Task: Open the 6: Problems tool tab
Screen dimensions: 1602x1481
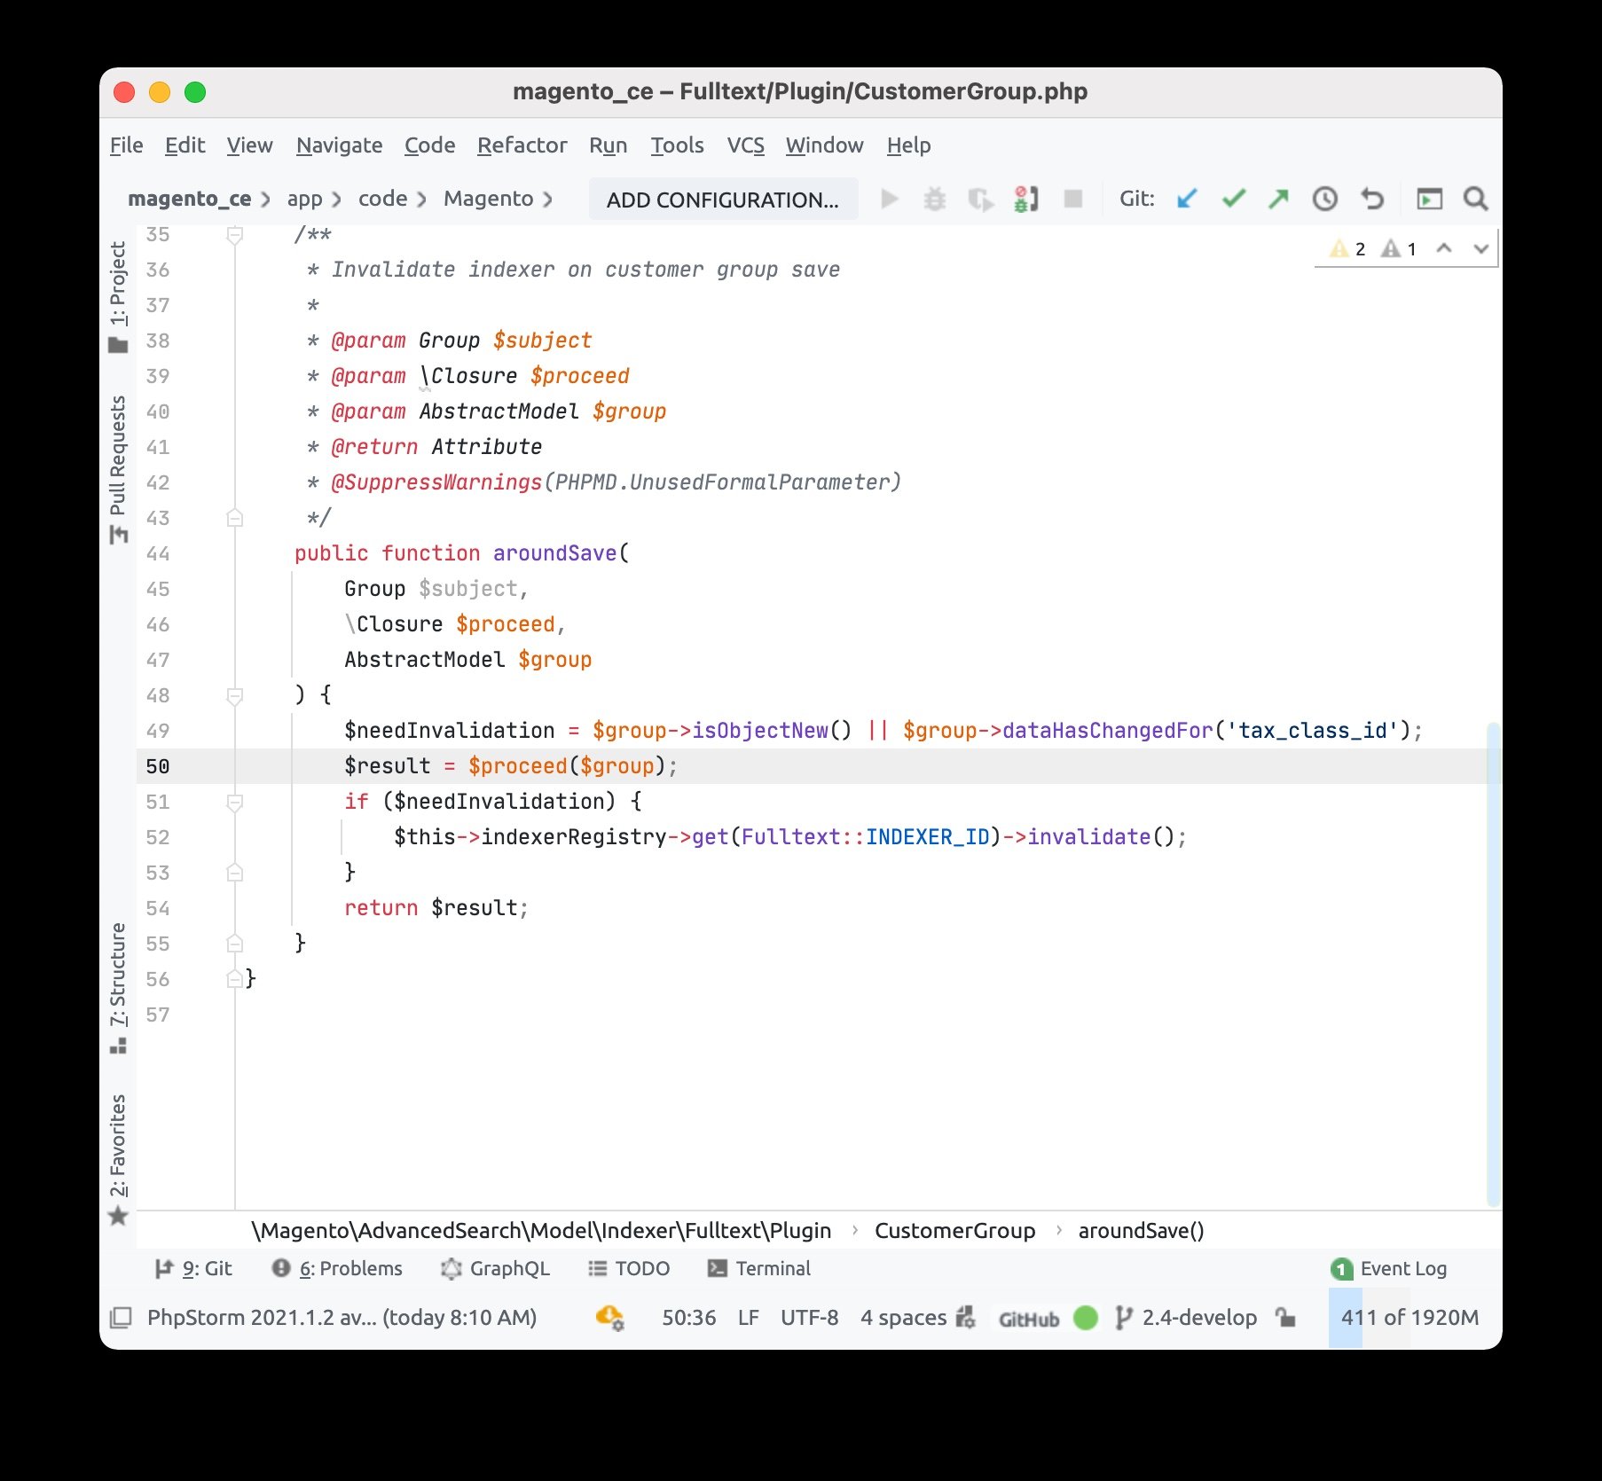Action: click(337, 1268)
